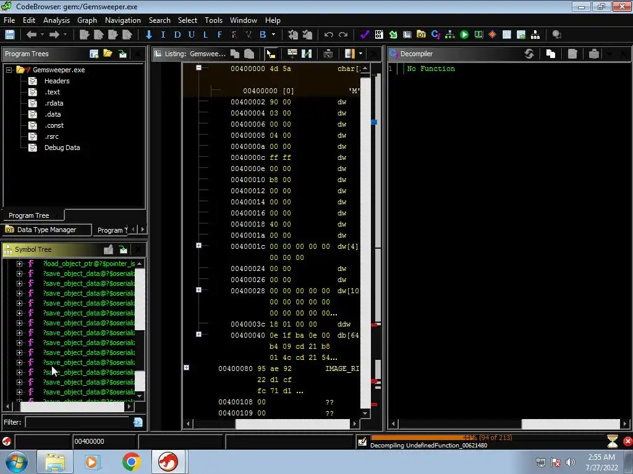Open the Navigation menu
This screenshot has width=633, height=474.
point(123,20)
